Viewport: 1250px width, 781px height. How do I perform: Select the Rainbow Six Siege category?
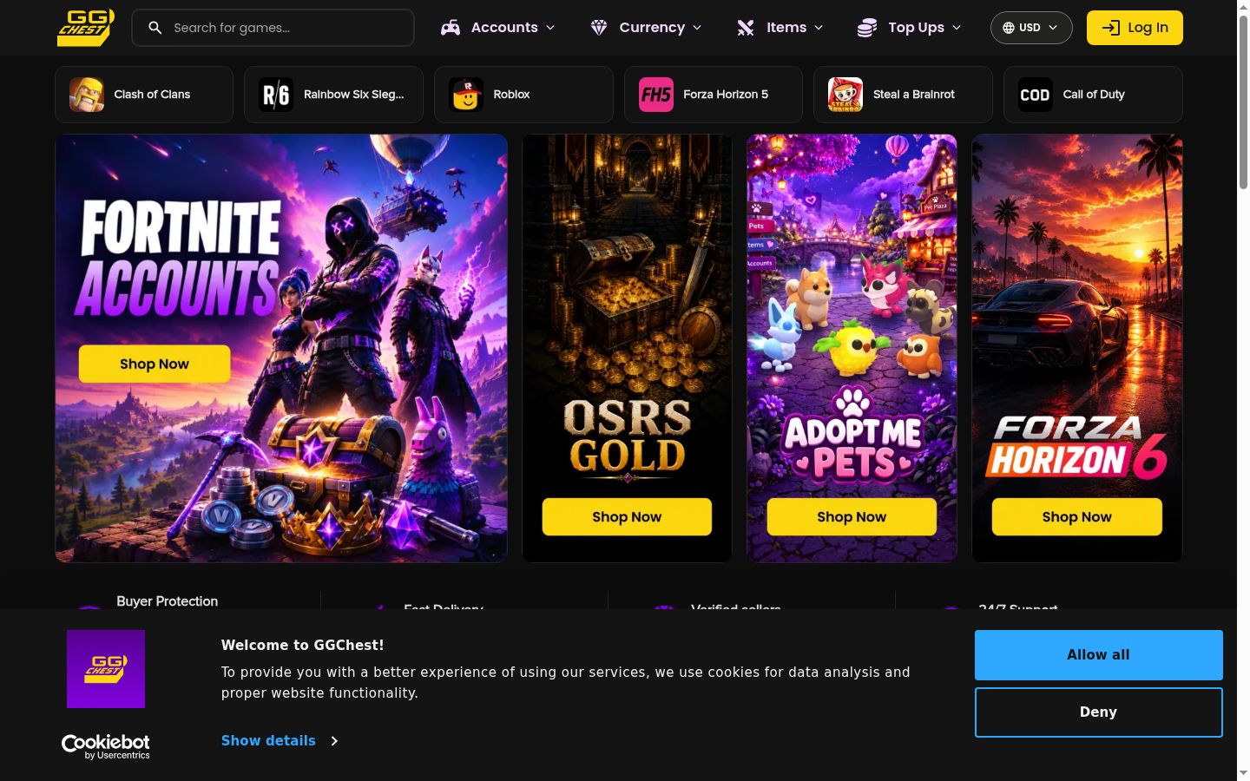pyautogui.click(x=333, y=95)
